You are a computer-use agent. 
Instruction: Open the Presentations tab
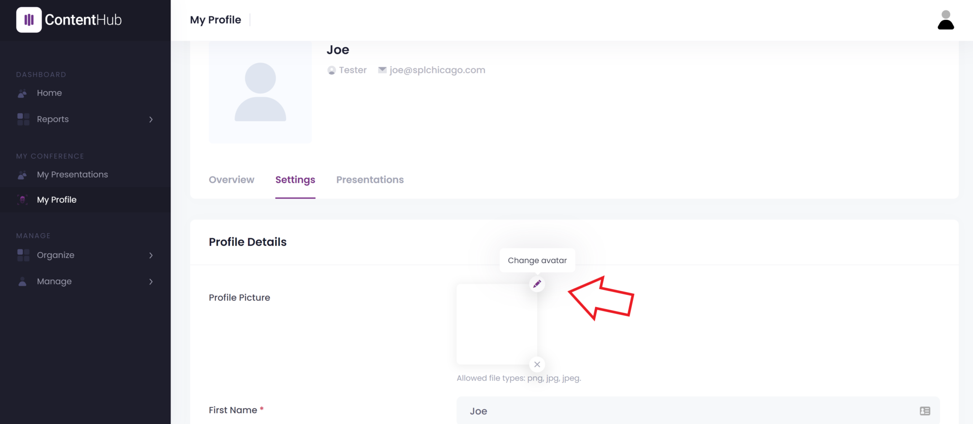tap(370, 180)
